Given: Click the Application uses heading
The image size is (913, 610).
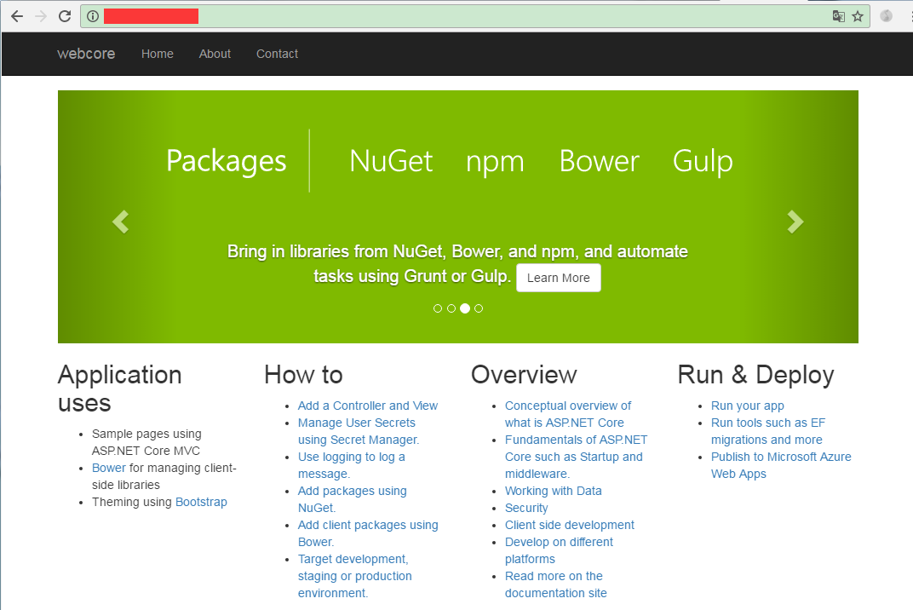Looking at the screenshot, I should tap(120, 388).
